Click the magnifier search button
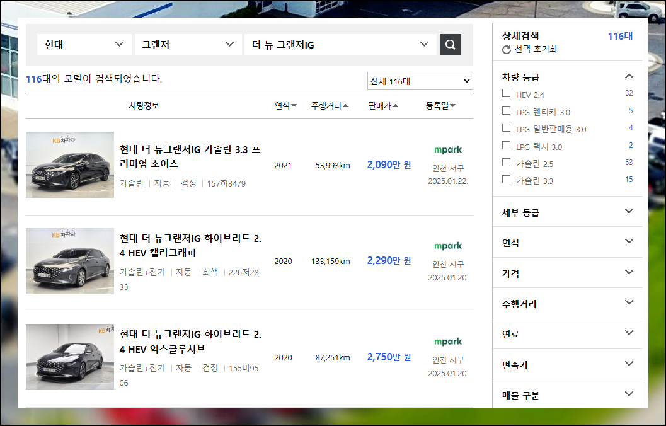This screenshot has height=426, width=666. (451, 45)
